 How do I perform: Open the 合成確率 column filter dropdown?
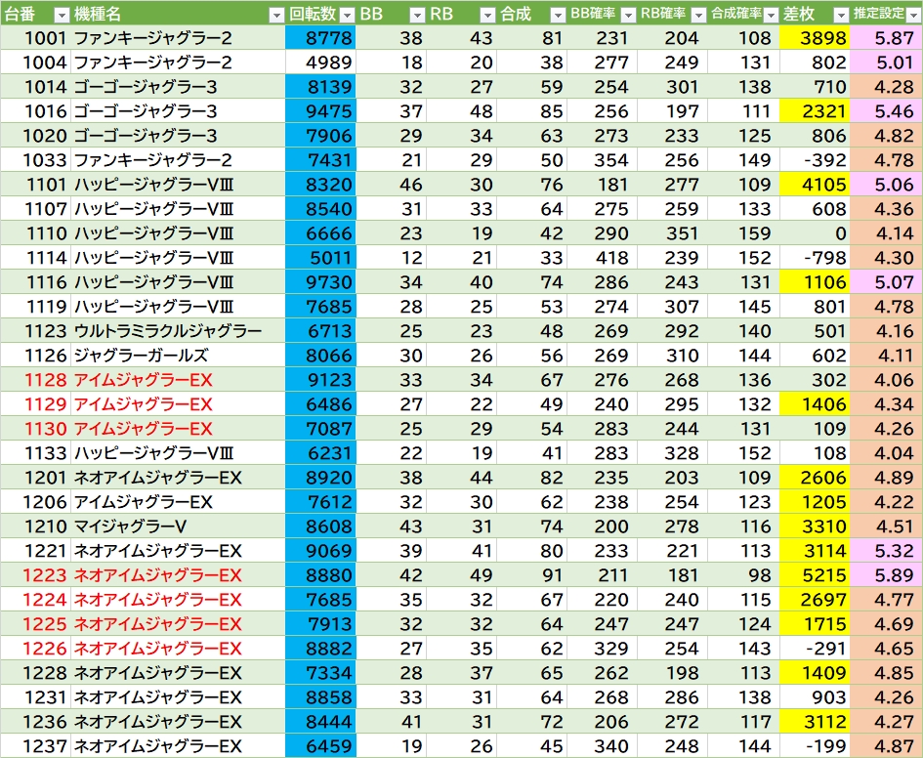click(x=770, y=15)
